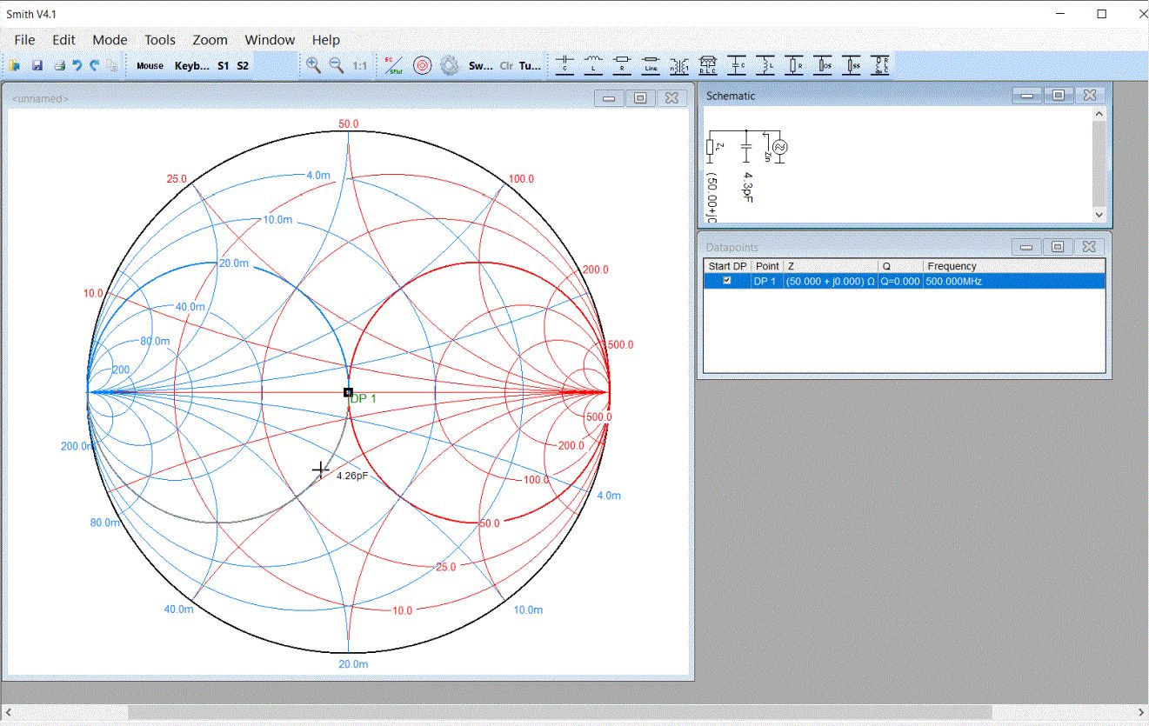Click the save diskette icon
The width and height of the screenshot is (1149, 726).
(x=37, y=65)
